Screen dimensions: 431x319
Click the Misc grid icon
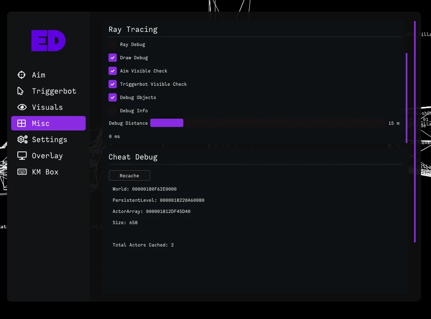[22, 123]
